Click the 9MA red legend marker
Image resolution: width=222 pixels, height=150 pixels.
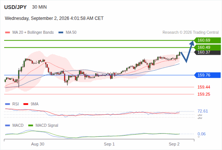click(26, 104)
